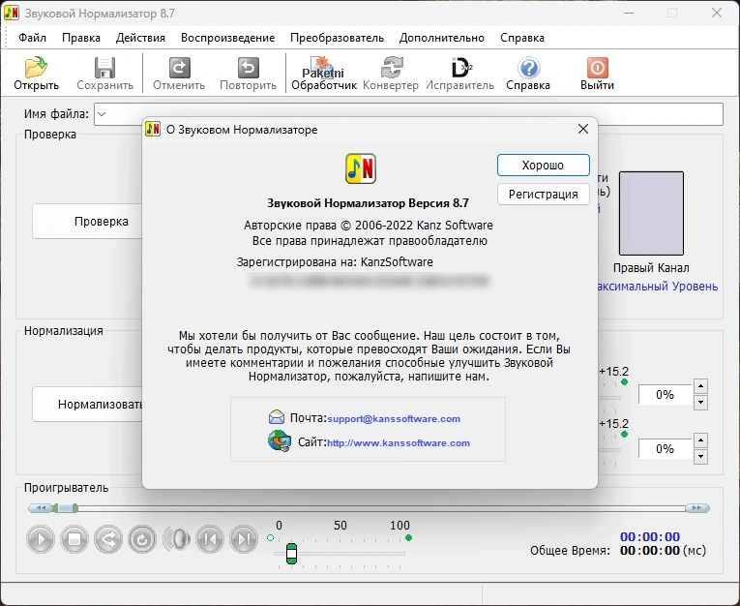Screen dimensions: 740x606
Task: Click the Проверка button in main window
Action: 87,221
